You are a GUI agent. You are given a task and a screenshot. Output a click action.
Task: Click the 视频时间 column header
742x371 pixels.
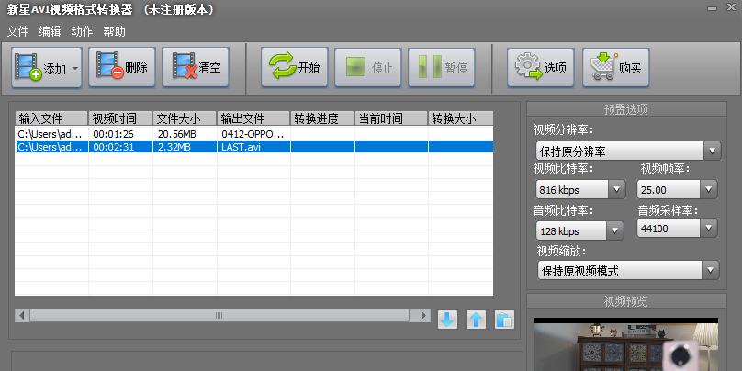[x=120, y=118]
